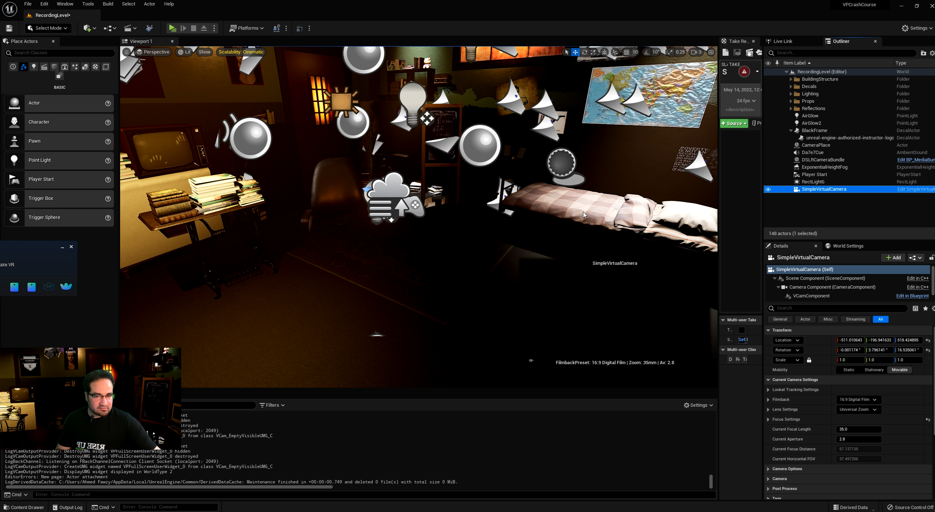
Task: Click the Current Aperture value field
Action: tap(859, 439)
